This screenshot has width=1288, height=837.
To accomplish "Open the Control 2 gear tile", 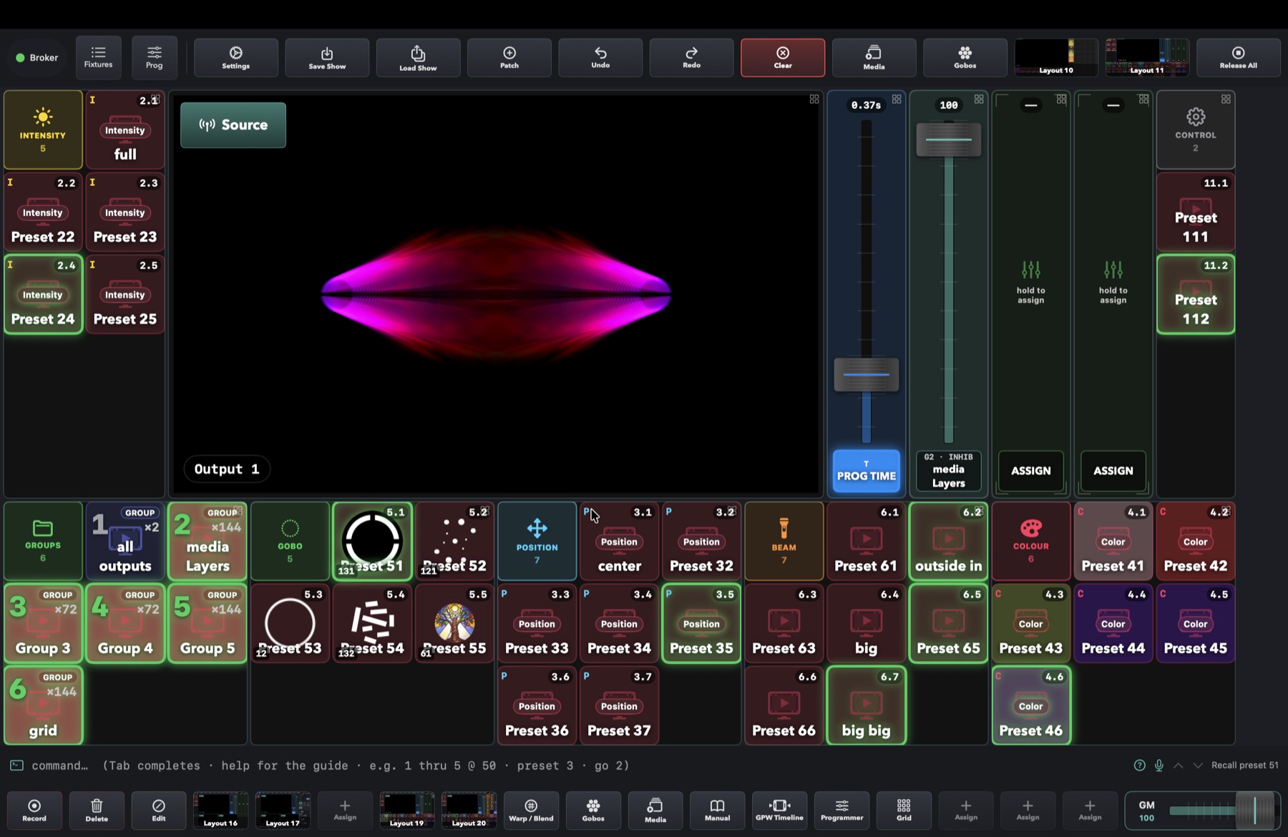I will point(1195,129).
